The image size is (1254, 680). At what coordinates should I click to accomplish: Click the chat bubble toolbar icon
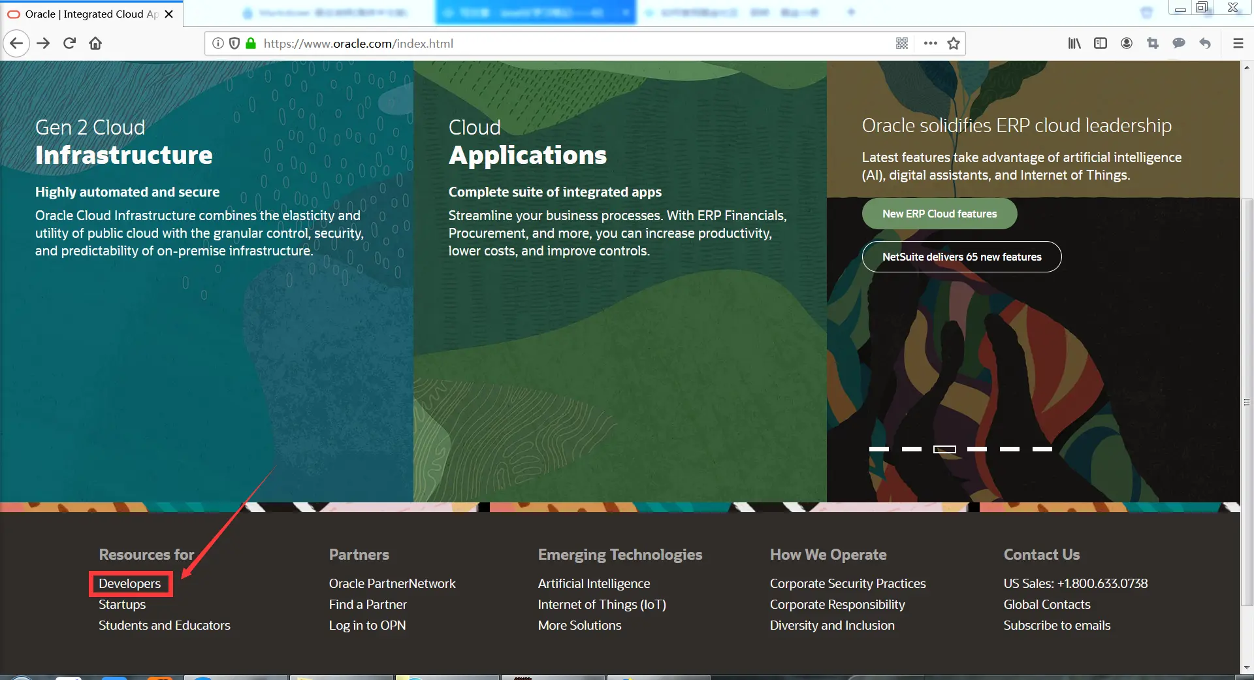coord(1179,44)
